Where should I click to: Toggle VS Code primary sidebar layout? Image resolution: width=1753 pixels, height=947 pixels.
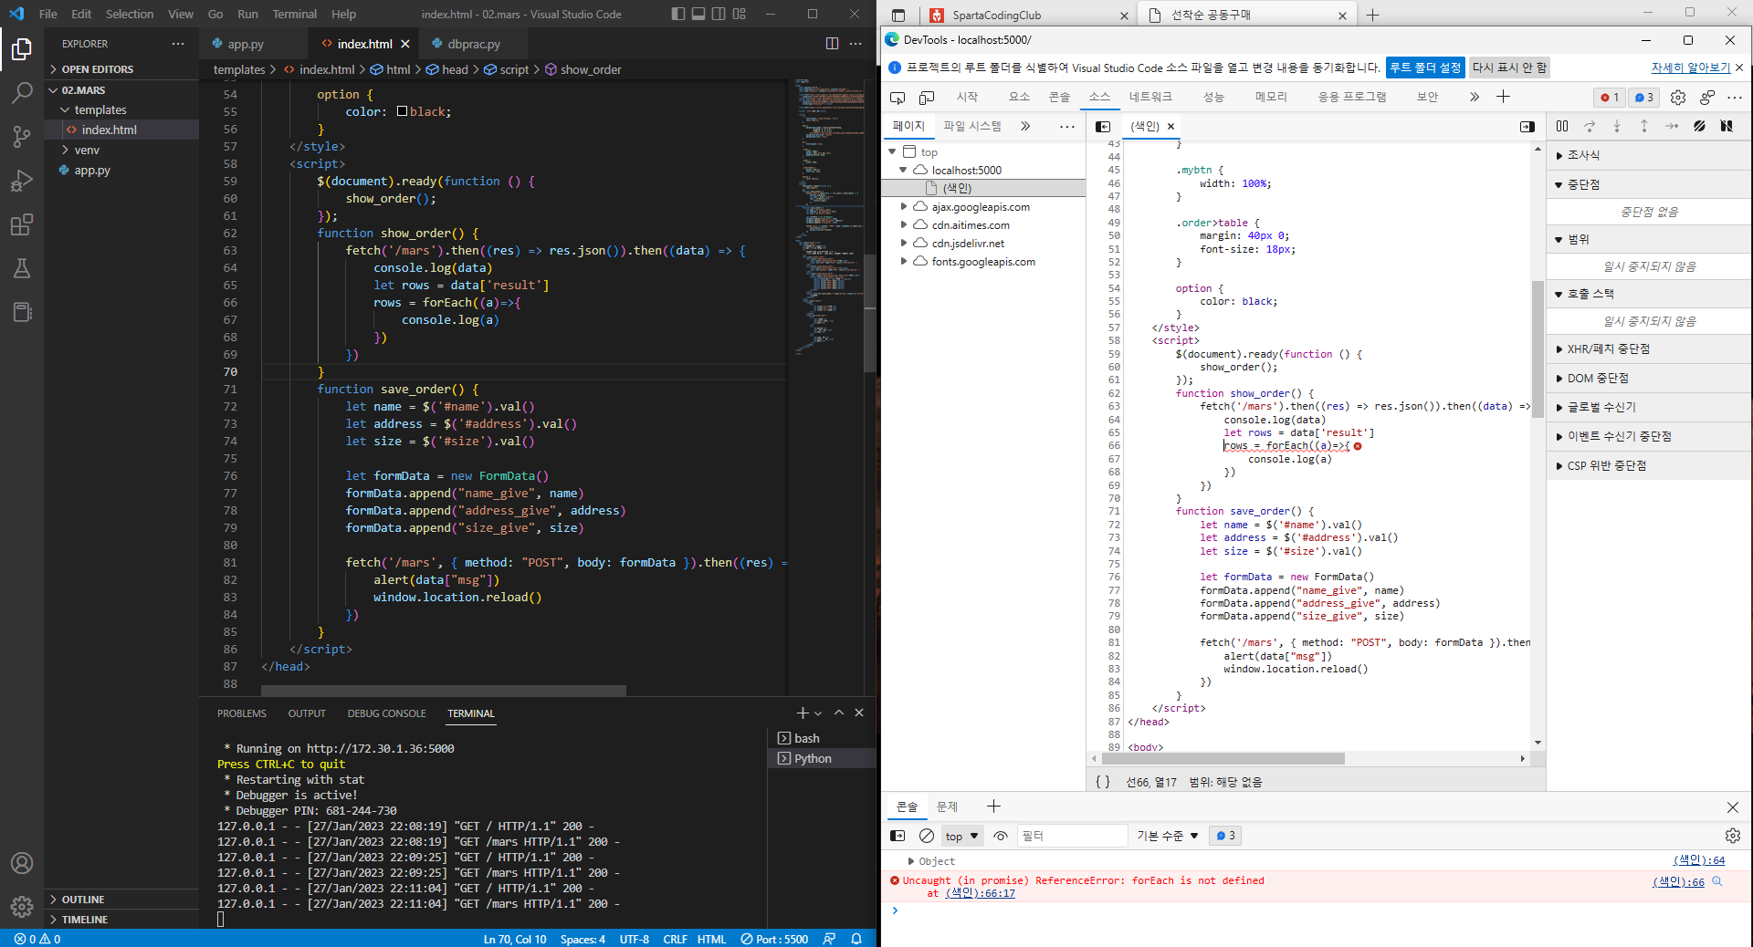(678, 14)
